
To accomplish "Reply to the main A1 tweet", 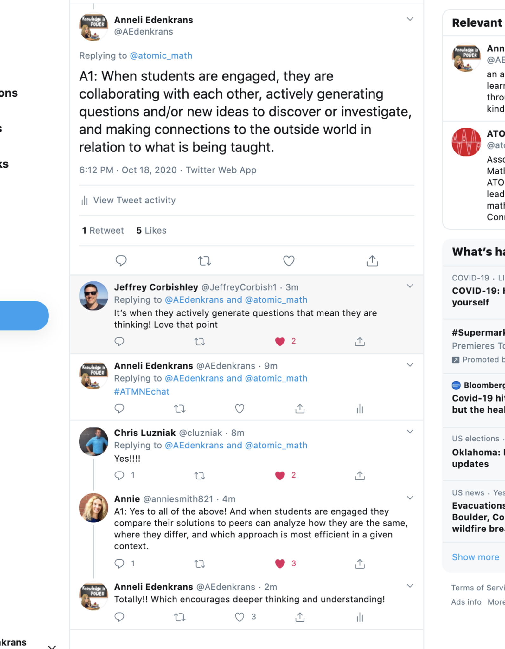I will pyautogui.click(x=121, y=261).
